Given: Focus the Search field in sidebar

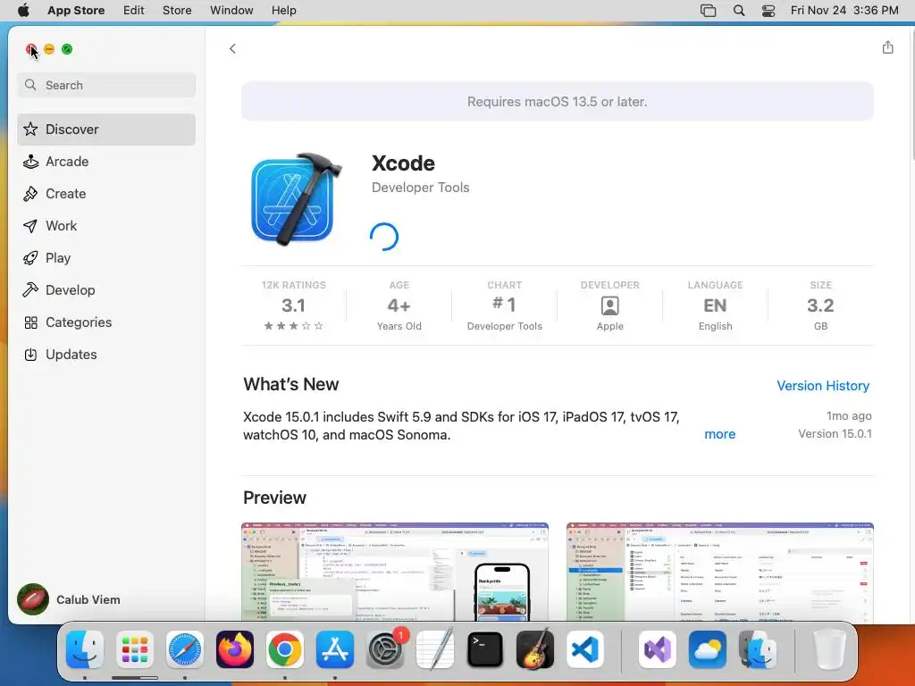Looking at the screenshot, I should (106, 85).
